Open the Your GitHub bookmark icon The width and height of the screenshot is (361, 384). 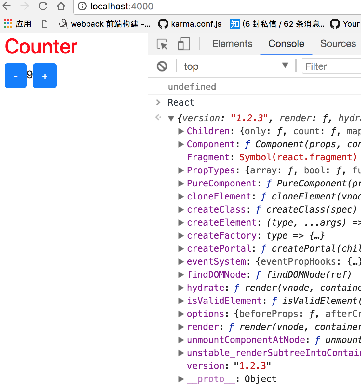point(335,23)
